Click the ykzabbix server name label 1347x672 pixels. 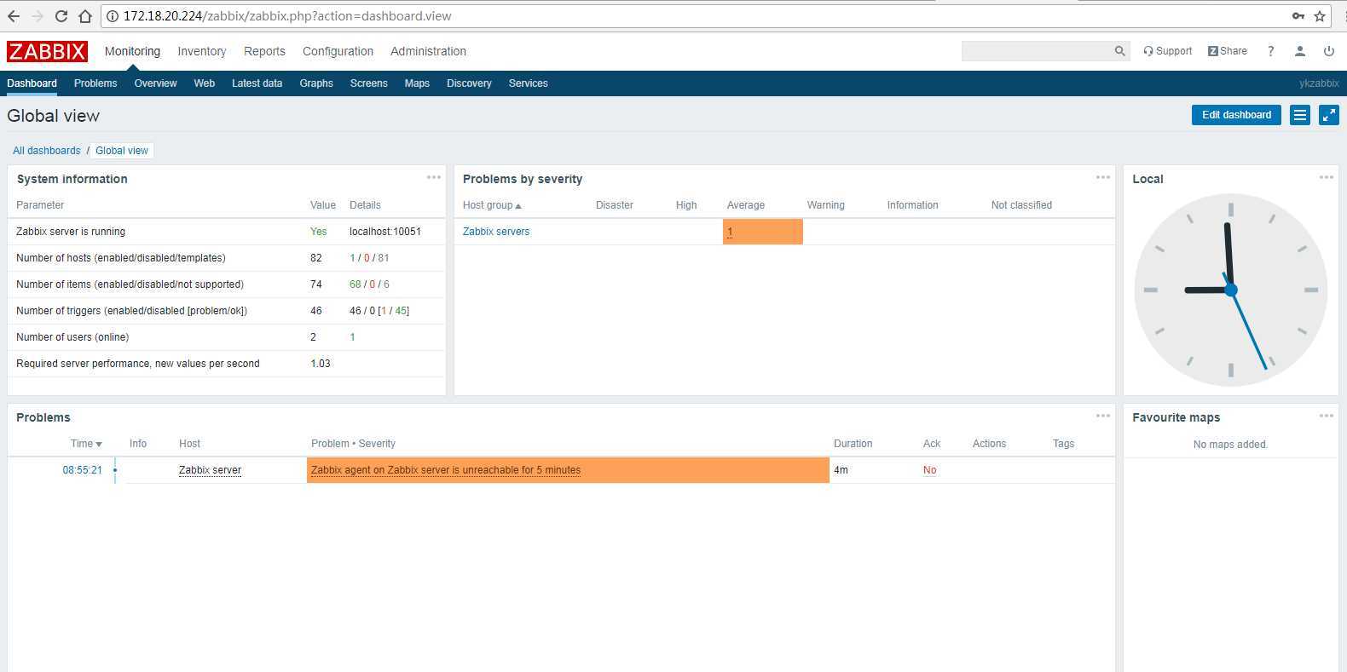(1319, 83)
